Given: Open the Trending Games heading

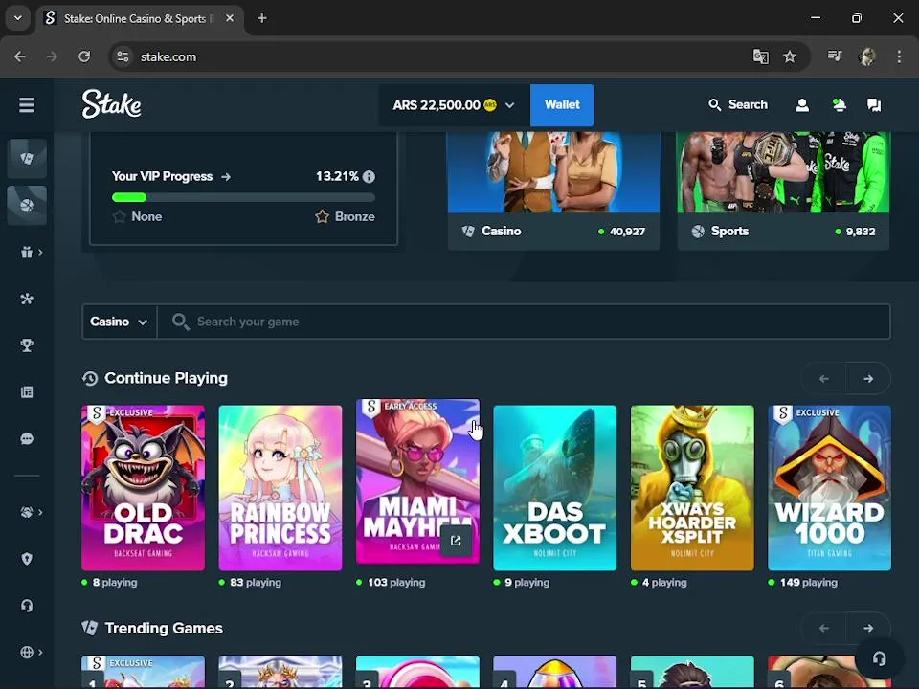Looking at the screenshot, I should pos(164,628).
